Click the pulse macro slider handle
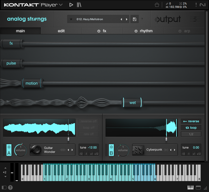 (12, 63)
